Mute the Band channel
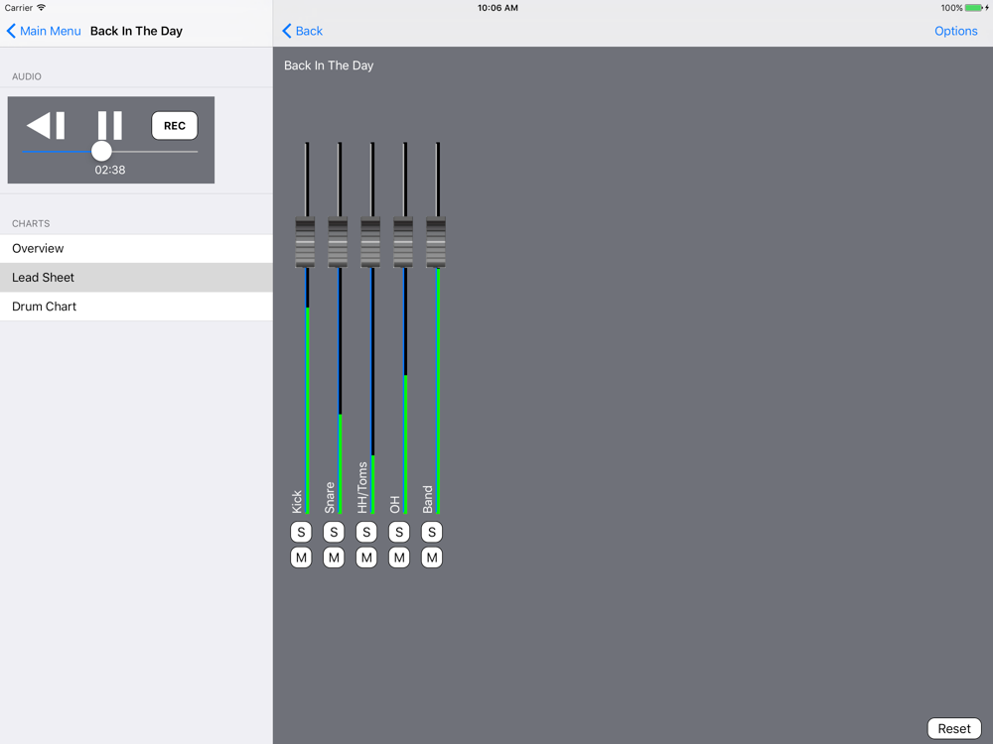 [x=432, y=558]
